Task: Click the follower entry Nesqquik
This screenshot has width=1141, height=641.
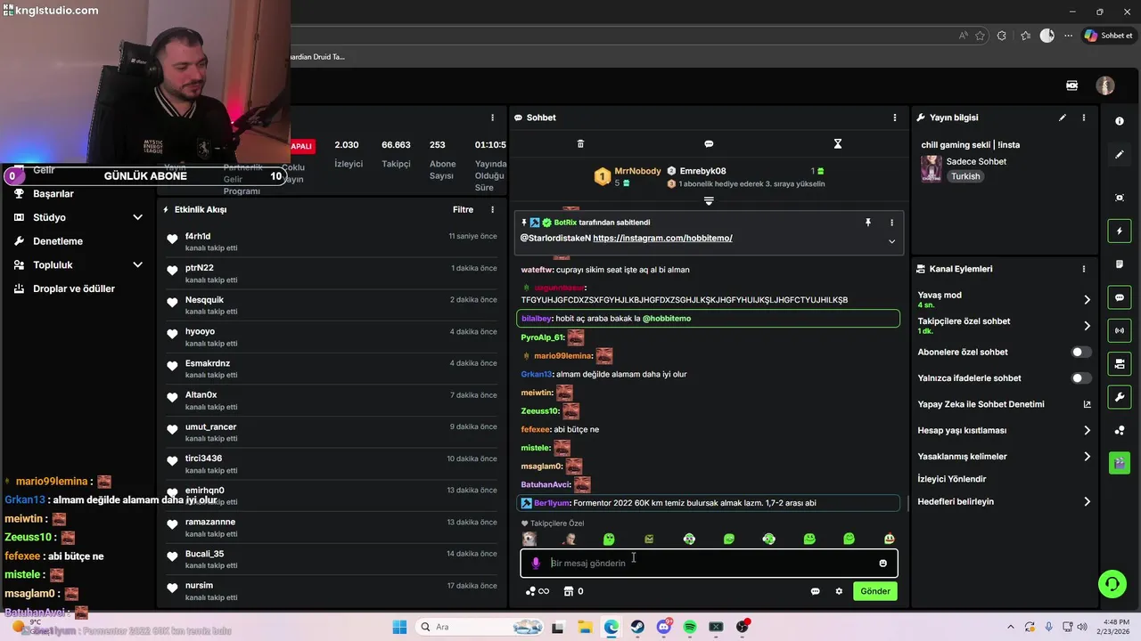Action: coord(204,300)
